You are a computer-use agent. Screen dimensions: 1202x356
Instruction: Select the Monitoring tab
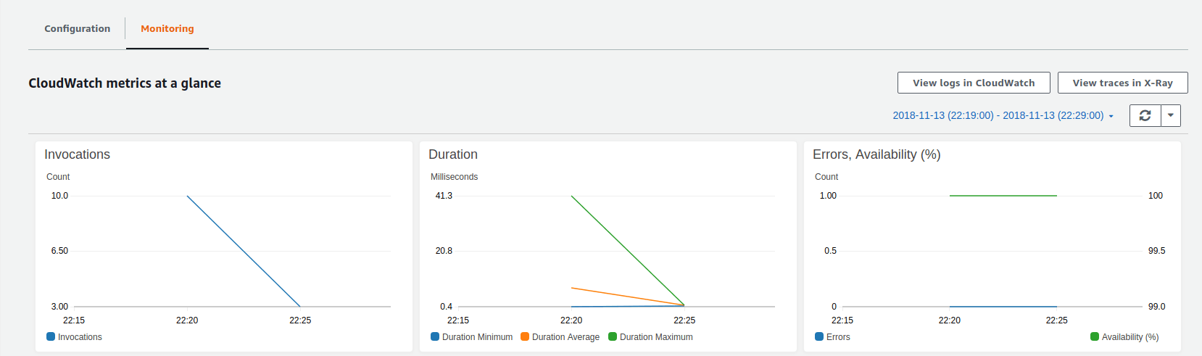[167, 29]
